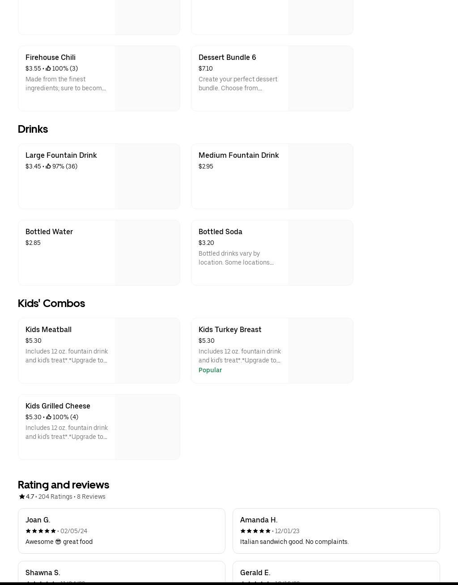This screenshot has width=458, height=585.
Task: Click Joan G.'s five-star rating
Action: (41, 531)
